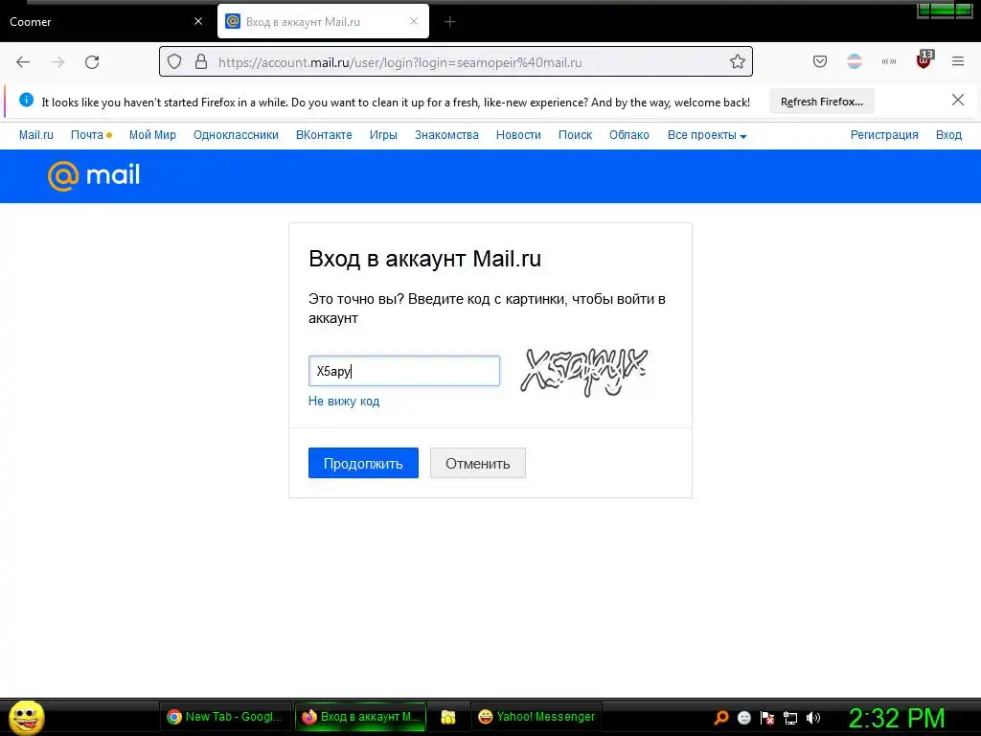The width and height of the screenshot is (981, 736).
Task: Close the Coomer tab
Action: pos(198,21)
